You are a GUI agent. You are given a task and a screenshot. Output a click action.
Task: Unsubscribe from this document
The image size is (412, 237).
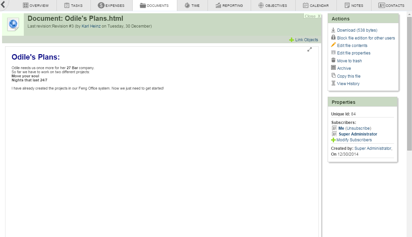tap(358, 128)
